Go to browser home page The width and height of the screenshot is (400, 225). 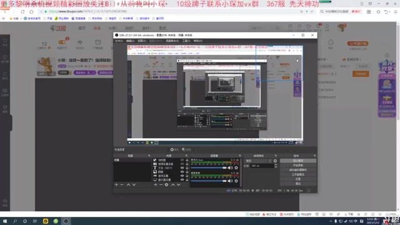pyautogui.click(x=31, y=11)
